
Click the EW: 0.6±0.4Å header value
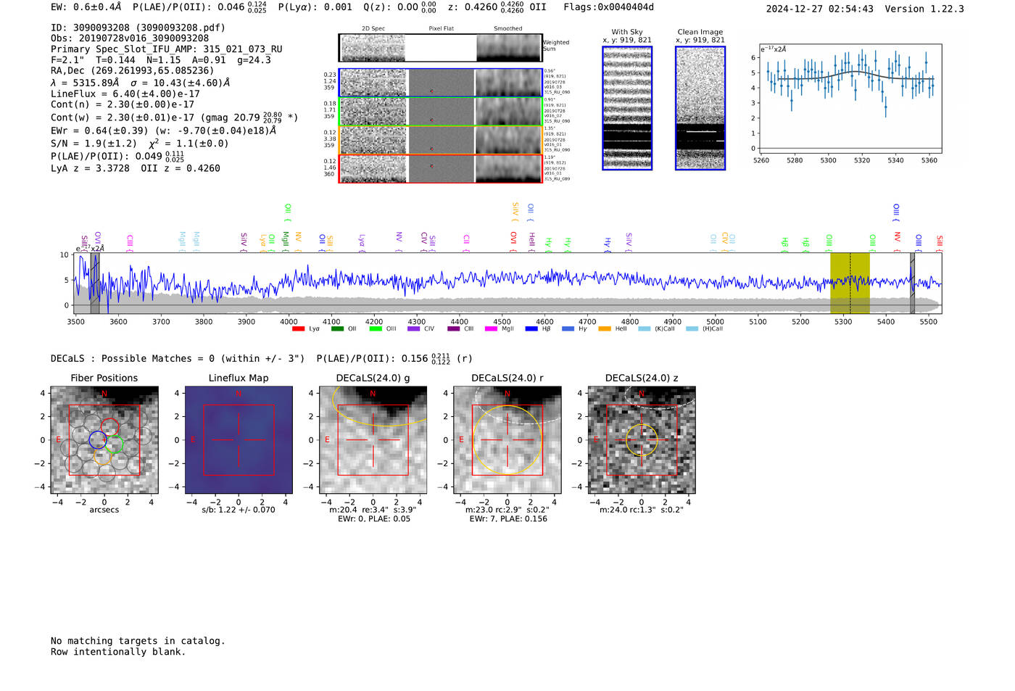click(x=86, y=7)
